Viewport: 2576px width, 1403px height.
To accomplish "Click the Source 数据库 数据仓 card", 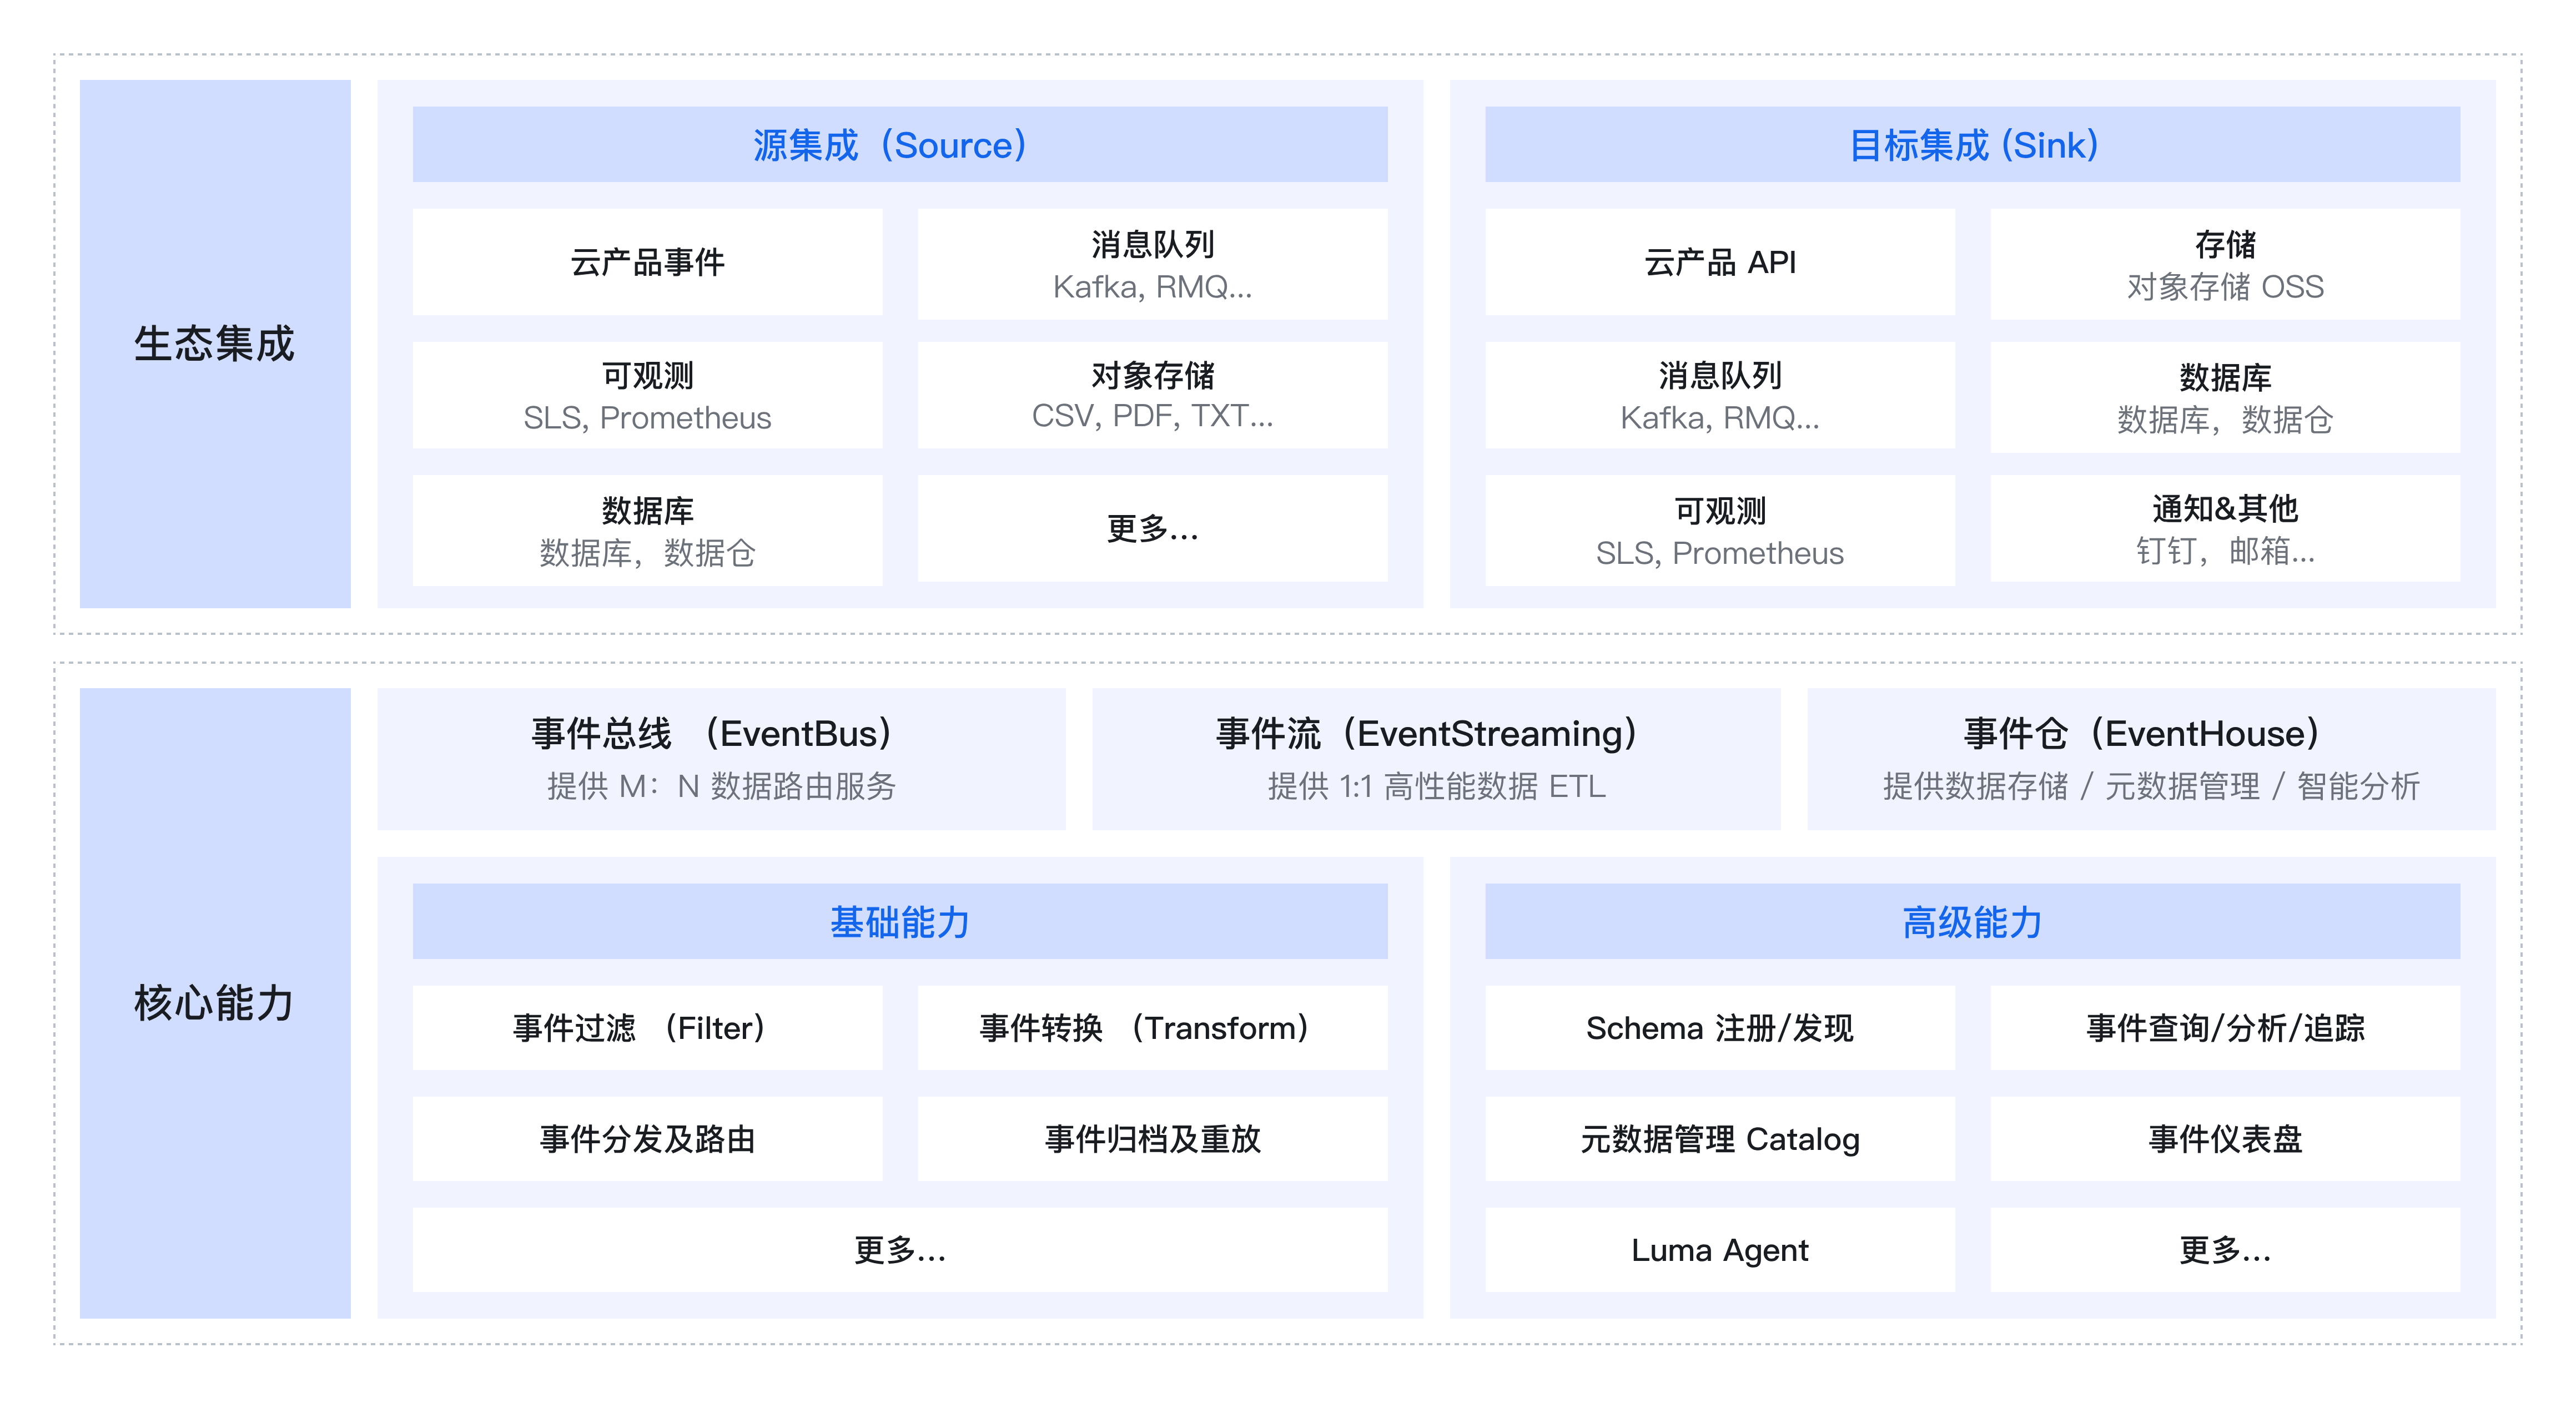I will (647, 530).
